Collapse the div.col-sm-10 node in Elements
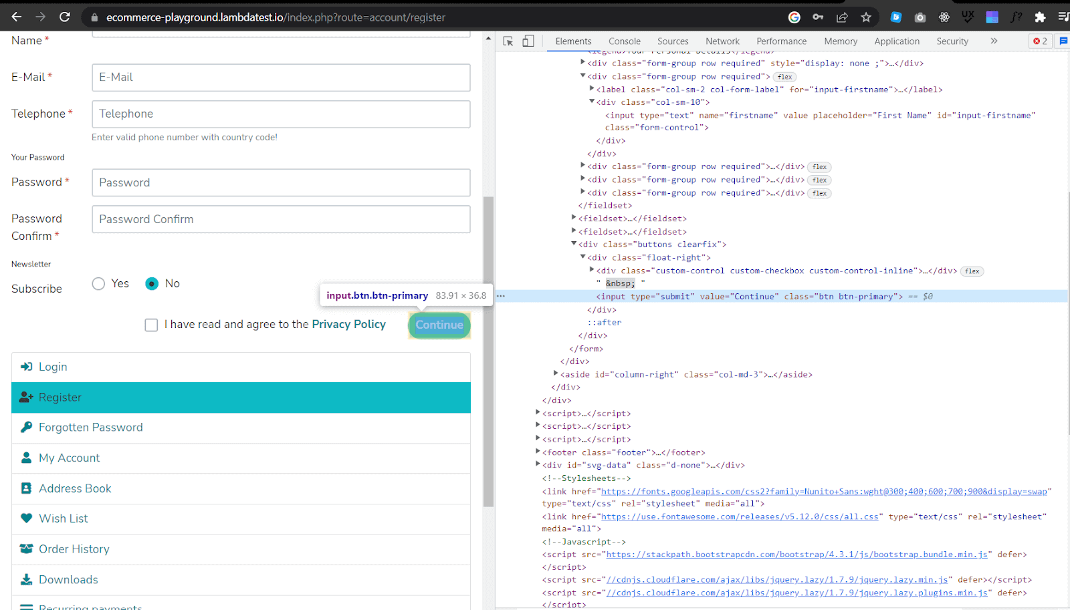The height and width of the screenshot is (610, 1070). point(592,102)
